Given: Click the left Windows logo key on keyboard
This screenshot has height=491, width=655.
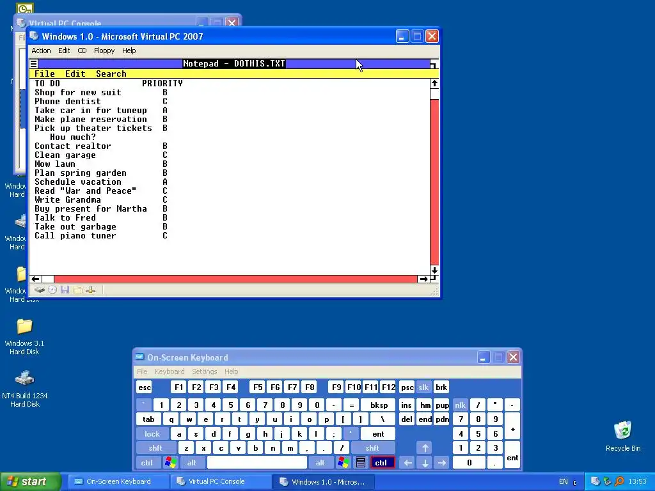Looking at the screenshot, I should (x=170, y=463).
